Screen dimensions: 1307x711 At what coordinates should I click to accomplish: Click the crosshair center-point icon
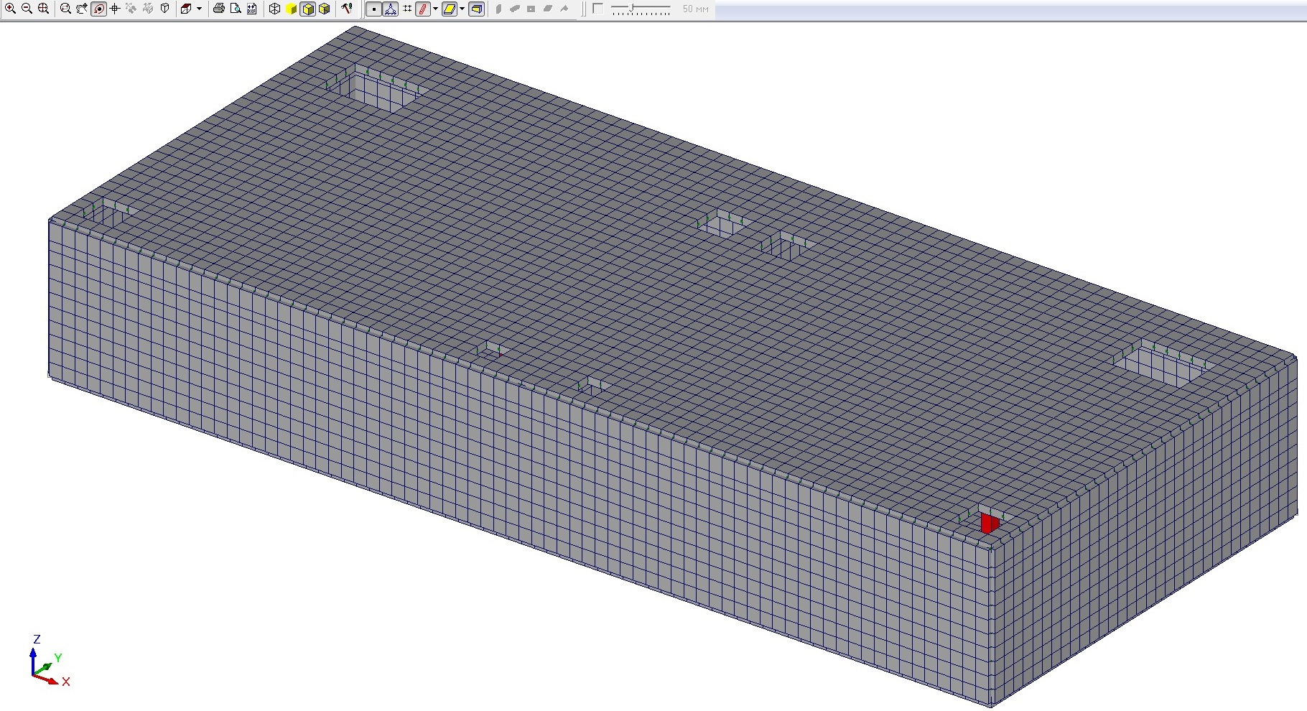[x=115, y=9]
